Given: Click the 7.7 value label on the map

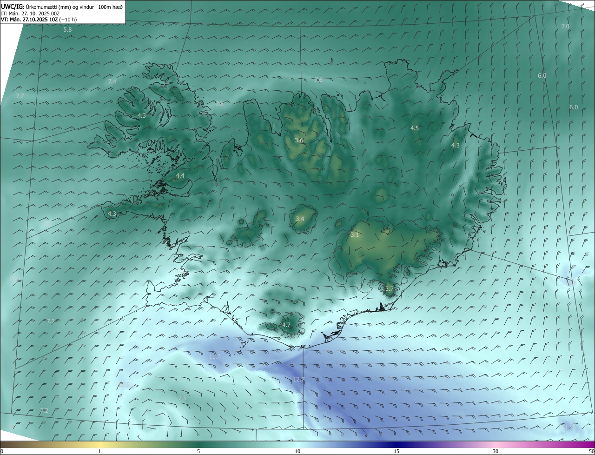Looking at the screenshot, I should click(x=20, y=96).
